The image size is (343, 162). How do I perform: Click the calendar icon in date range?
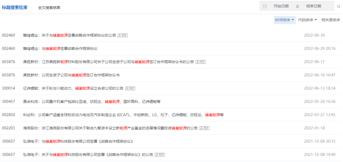tap(265, 6)
